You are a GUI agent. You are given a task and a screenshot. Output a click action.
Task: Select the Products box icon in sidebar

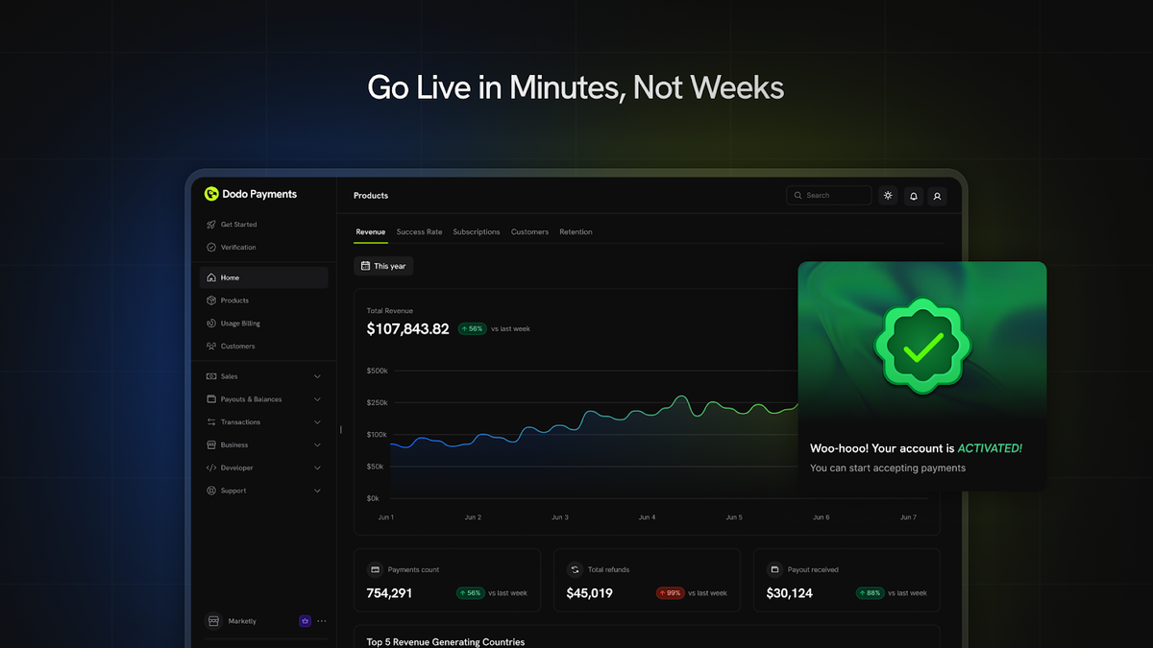click(x=211, y=300)
